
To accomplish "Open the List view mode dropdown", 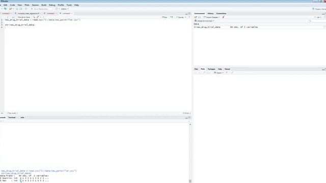I will (x=318, y=17).
